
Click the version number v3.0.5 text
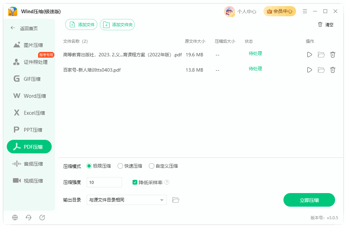coord(324,218)
